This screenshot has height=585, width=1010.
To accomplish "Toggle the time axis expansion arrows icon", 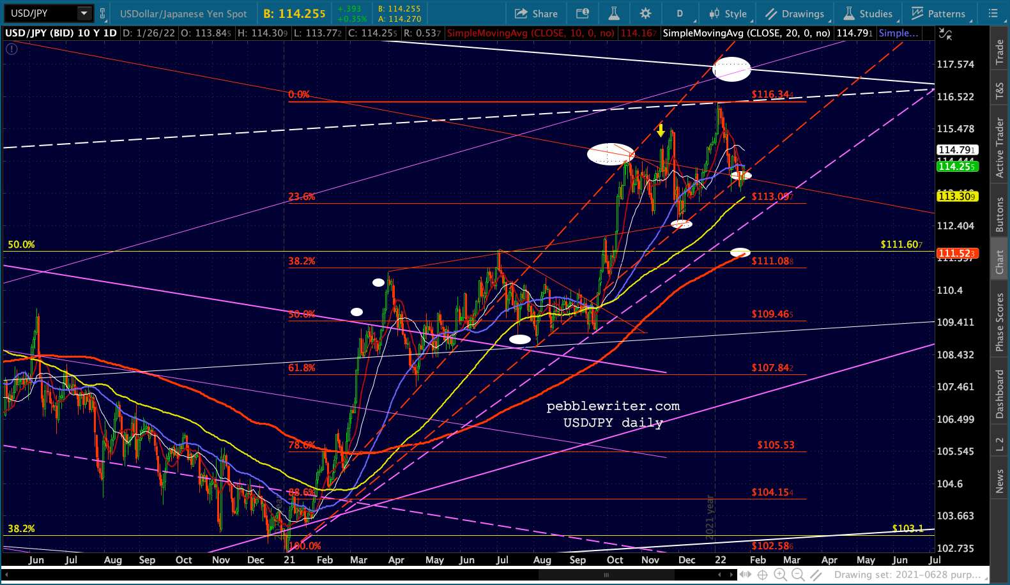I will click(746, 575).
